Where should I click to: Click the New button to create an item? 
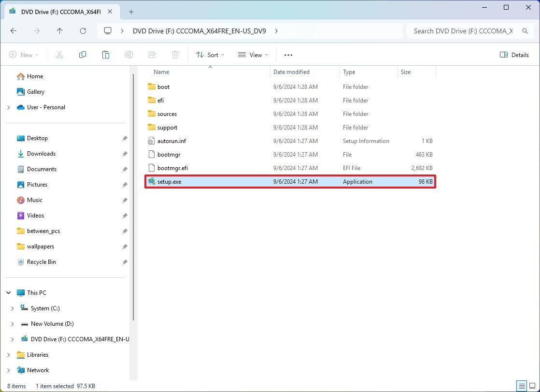point(24,55)
